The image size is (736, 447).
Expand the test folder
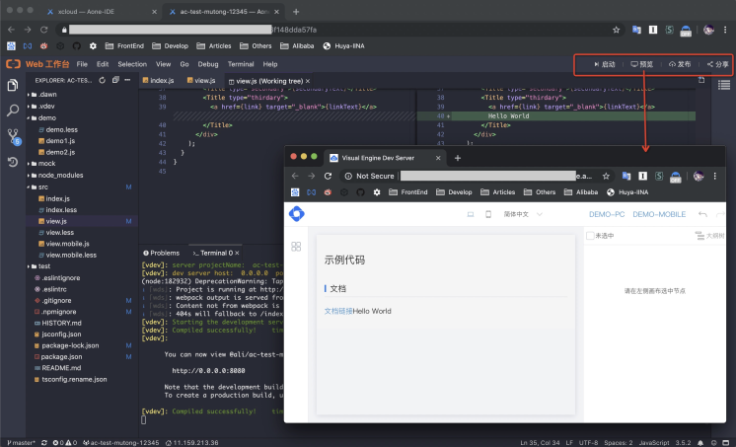pyautogui.click(x=29, y=266)
